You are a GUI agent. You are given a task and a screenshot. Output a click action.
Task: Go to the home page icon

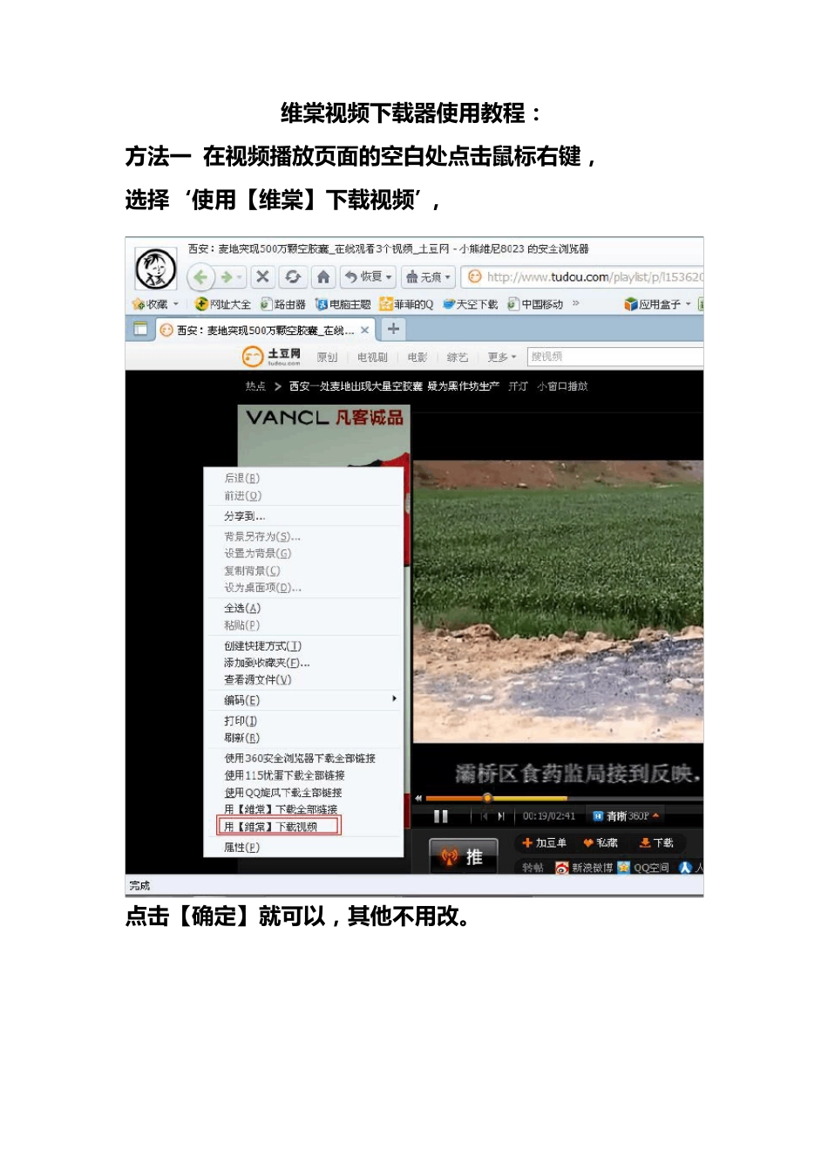click(323, 277)
